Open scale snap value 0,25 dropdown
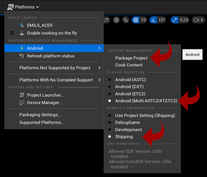The width and height of the screenshot is (207, 177). [184, 20]
